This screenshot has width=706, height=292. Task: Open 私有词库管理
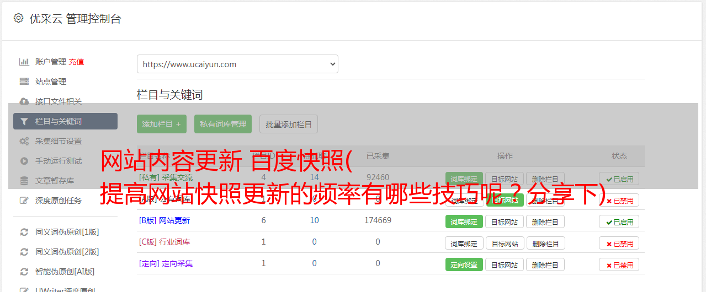tap(223, 124)
